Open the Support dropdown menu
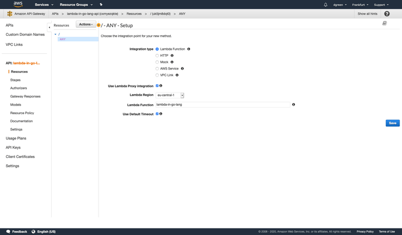This screenshot has width=402, height=235. [381, 5]
